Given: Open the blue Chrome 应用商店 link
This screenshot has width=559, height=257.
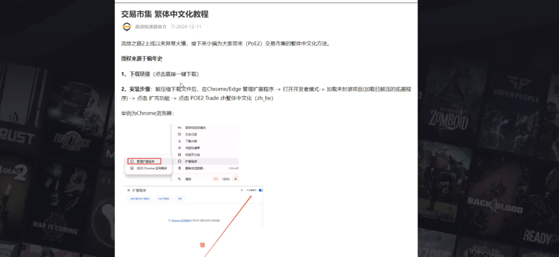Looking at the screenshot, I should 181,221.
